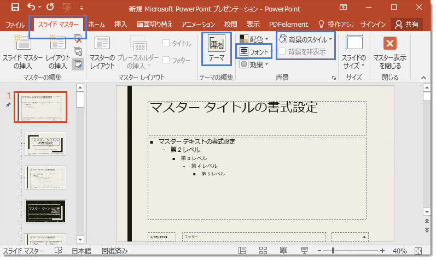Click zoom in plus on zoom slider
The image size is (436, 260).
pos(383,251)
